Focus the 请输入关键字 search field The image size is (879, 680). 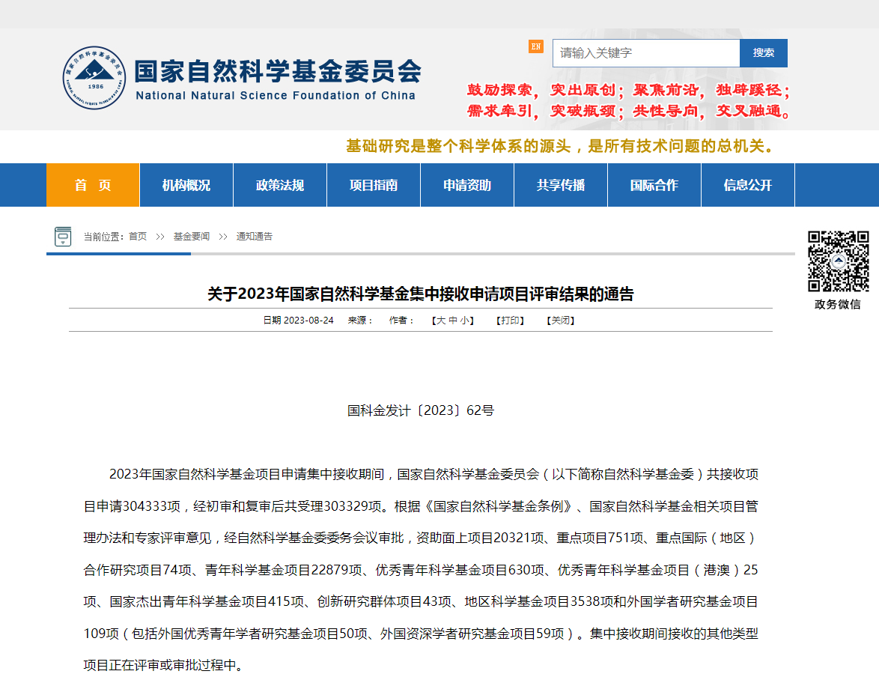click(646, 53)
